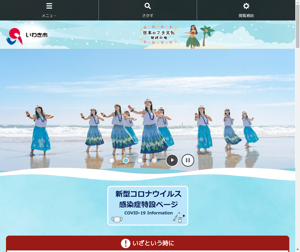Viewport: 300px width, 252px height.
Task: Click the いわき市 logo
Action: click(x=27, y=36)
